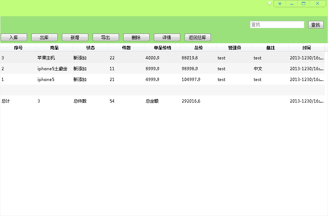Sort by the 状态 column header
The height and width of the screenshot is (216, 328).
click(x=90, y=48)
